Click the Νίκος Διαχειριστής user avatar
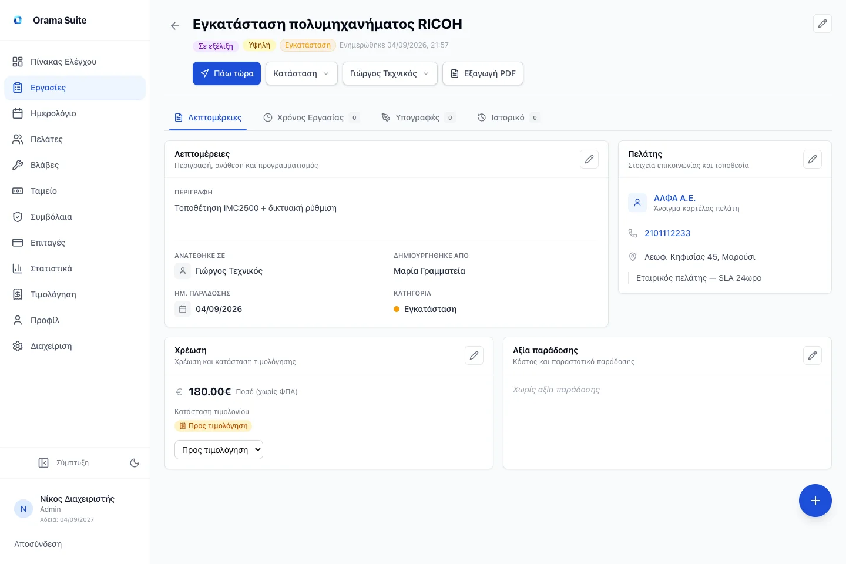This screenshot has height=564, width=846. pyautogui.click(x=23, y=509)
